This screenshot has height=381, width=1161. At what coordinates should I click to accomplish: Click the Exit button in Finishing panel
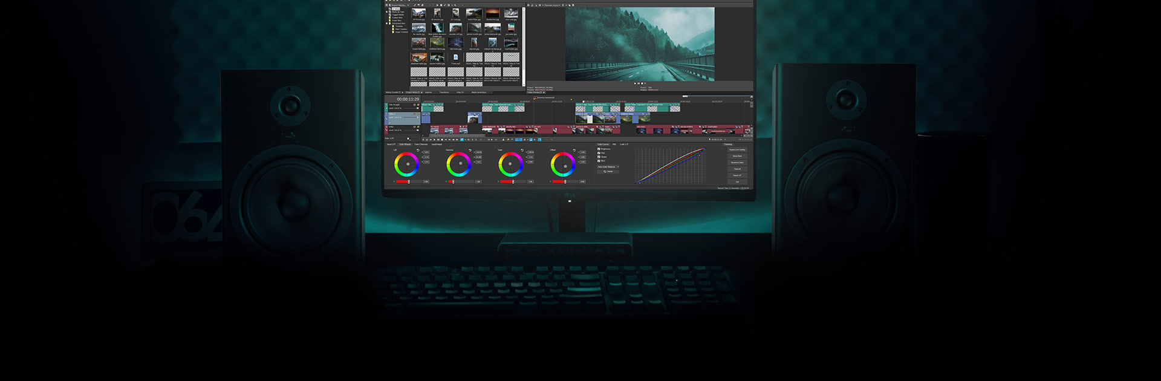[x=737, y=181]
